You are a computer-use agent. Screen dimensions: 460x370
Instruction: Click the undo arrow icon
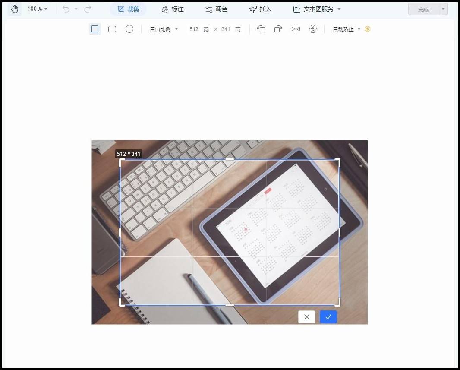(66, 9)
